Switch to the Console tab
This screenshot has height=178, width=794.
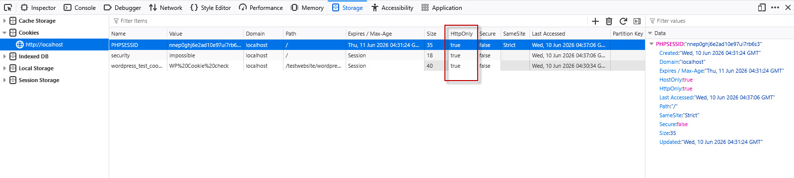coord(79,7)
